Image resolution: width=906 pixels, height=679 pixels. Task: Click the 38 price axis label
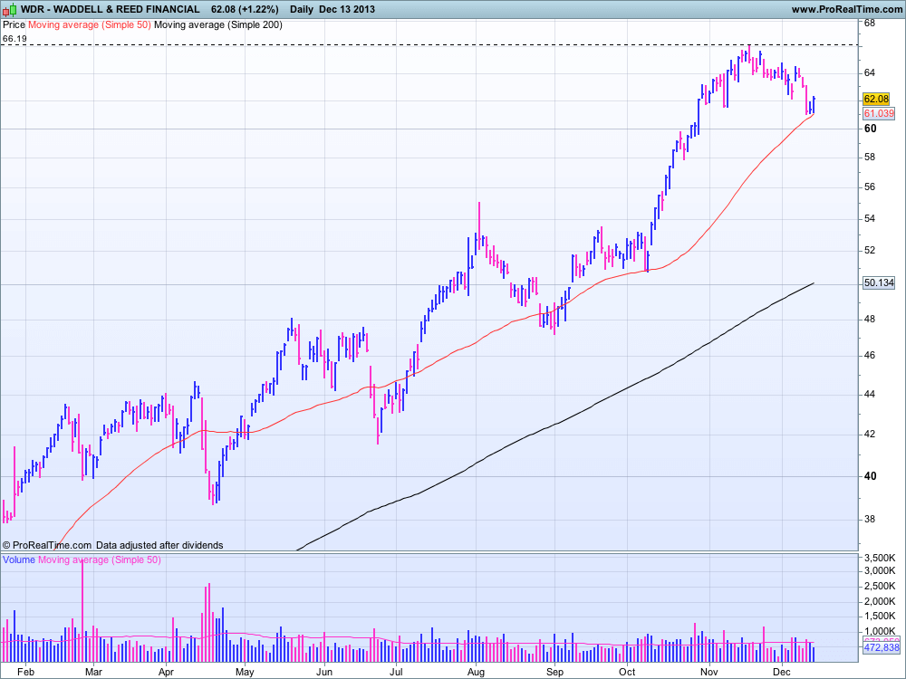[x=870, y=519]
